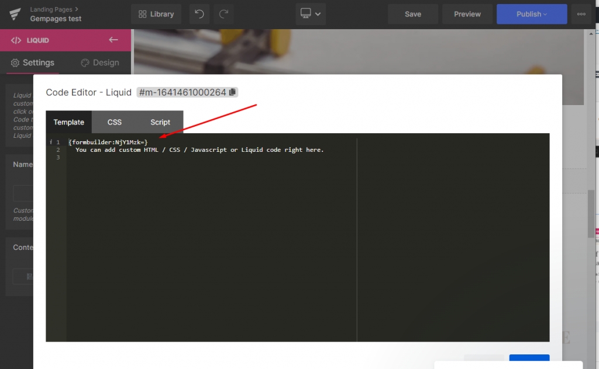Image resolution: width=599 pixels, height=369 pixels.
Task: Copy the module ID #m-1641461000264
Action: [232, 92]
